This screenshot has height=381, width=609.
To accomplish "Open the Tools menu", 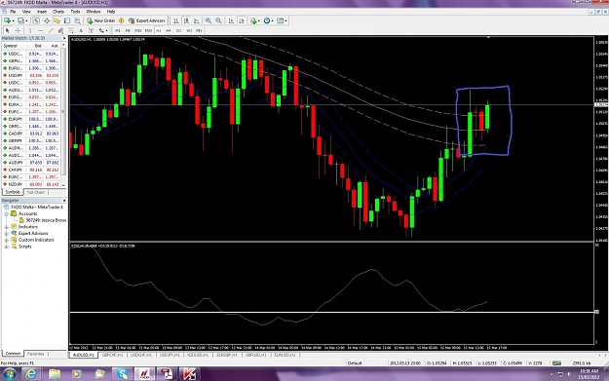I will point(75,12).
